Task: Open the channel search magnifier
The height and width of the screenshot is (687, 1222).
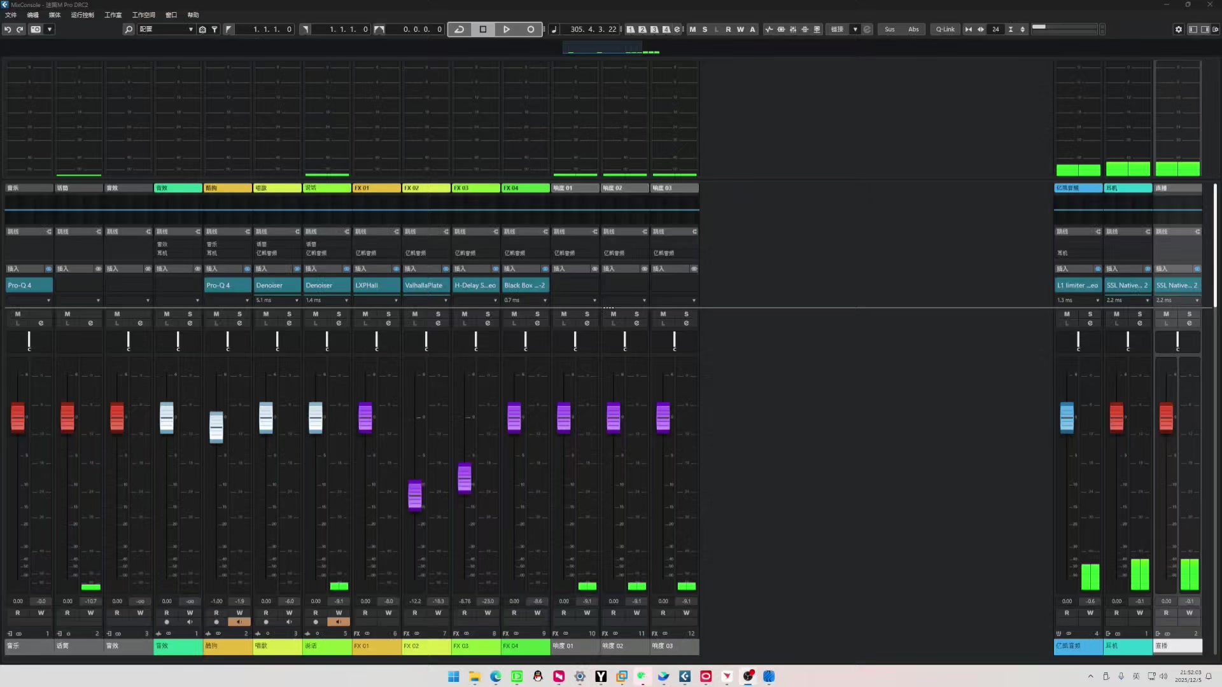Action: point(129,29)
